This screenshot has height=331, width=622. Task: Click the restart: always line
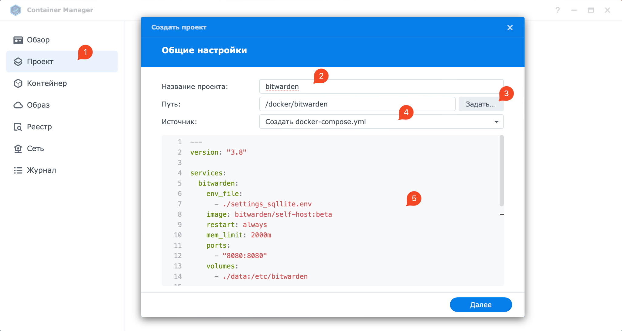point(237,225)
